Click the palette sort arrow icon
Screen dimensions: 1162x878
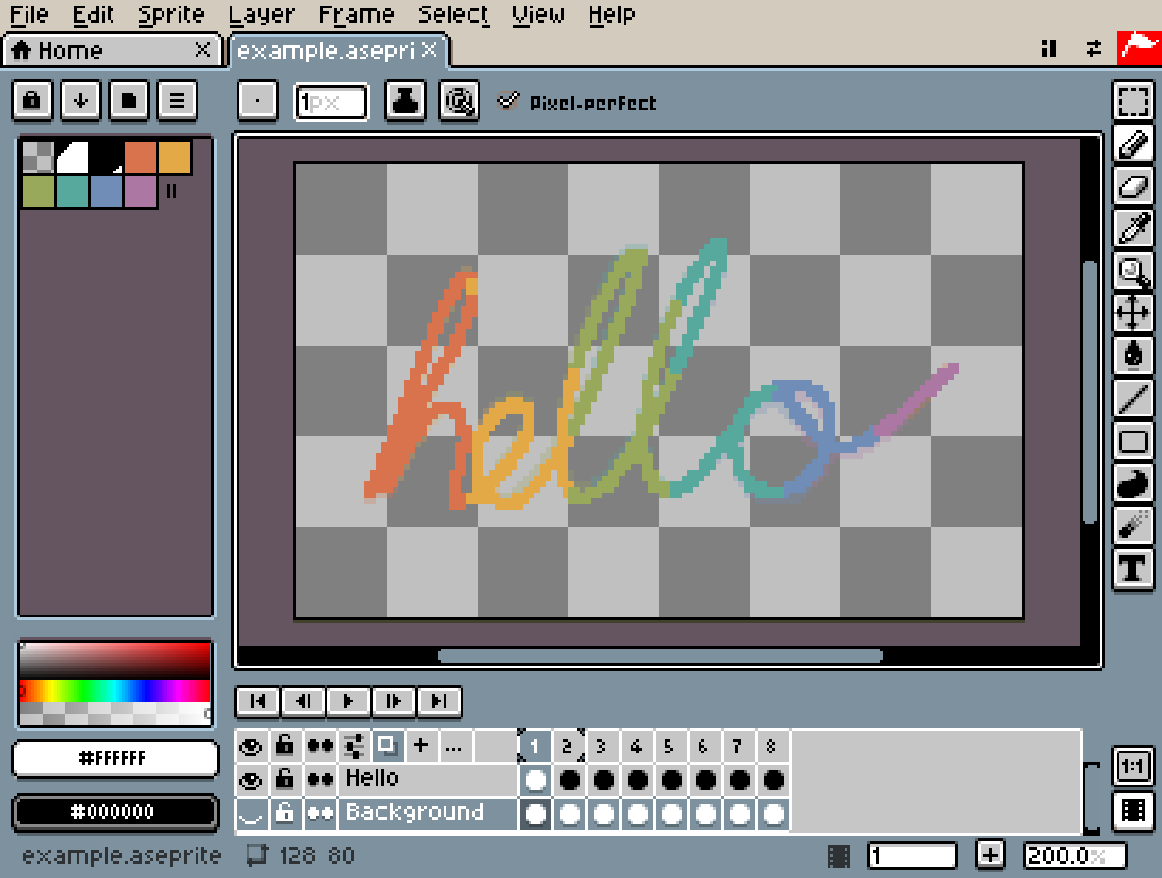pyautogui.click(x=80, y=101)
